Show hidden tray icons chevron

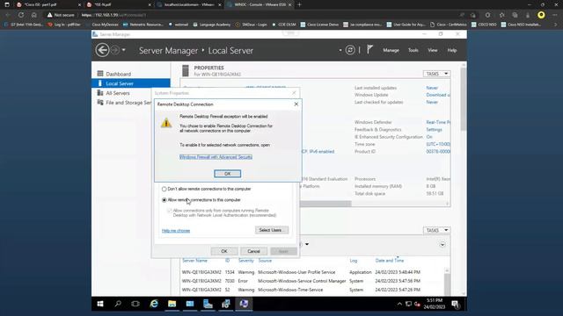click(399, 304)
